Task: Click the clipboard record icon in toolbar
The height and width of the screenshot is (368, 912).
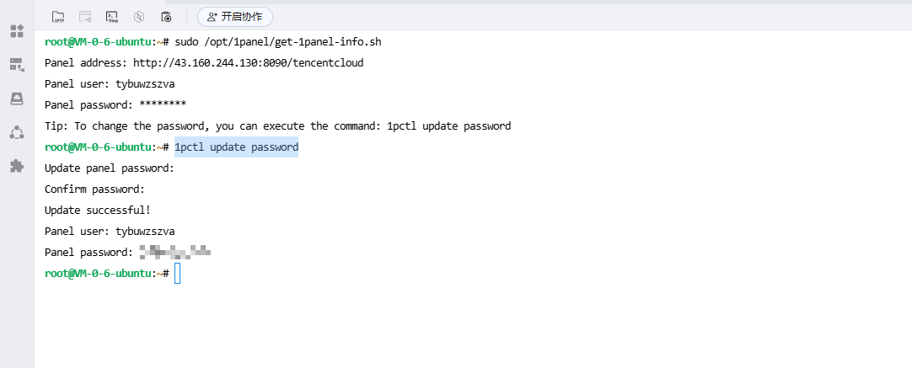Action: pos(166,17)
